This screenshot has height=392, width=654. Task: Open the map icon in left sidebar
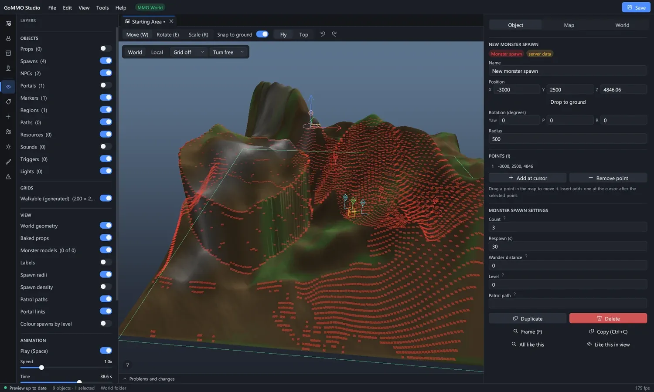(x=8, y=24)
